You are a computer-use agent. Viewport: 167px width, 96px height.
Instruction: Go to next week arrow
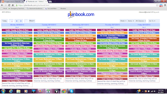click(x=21, y=21)
